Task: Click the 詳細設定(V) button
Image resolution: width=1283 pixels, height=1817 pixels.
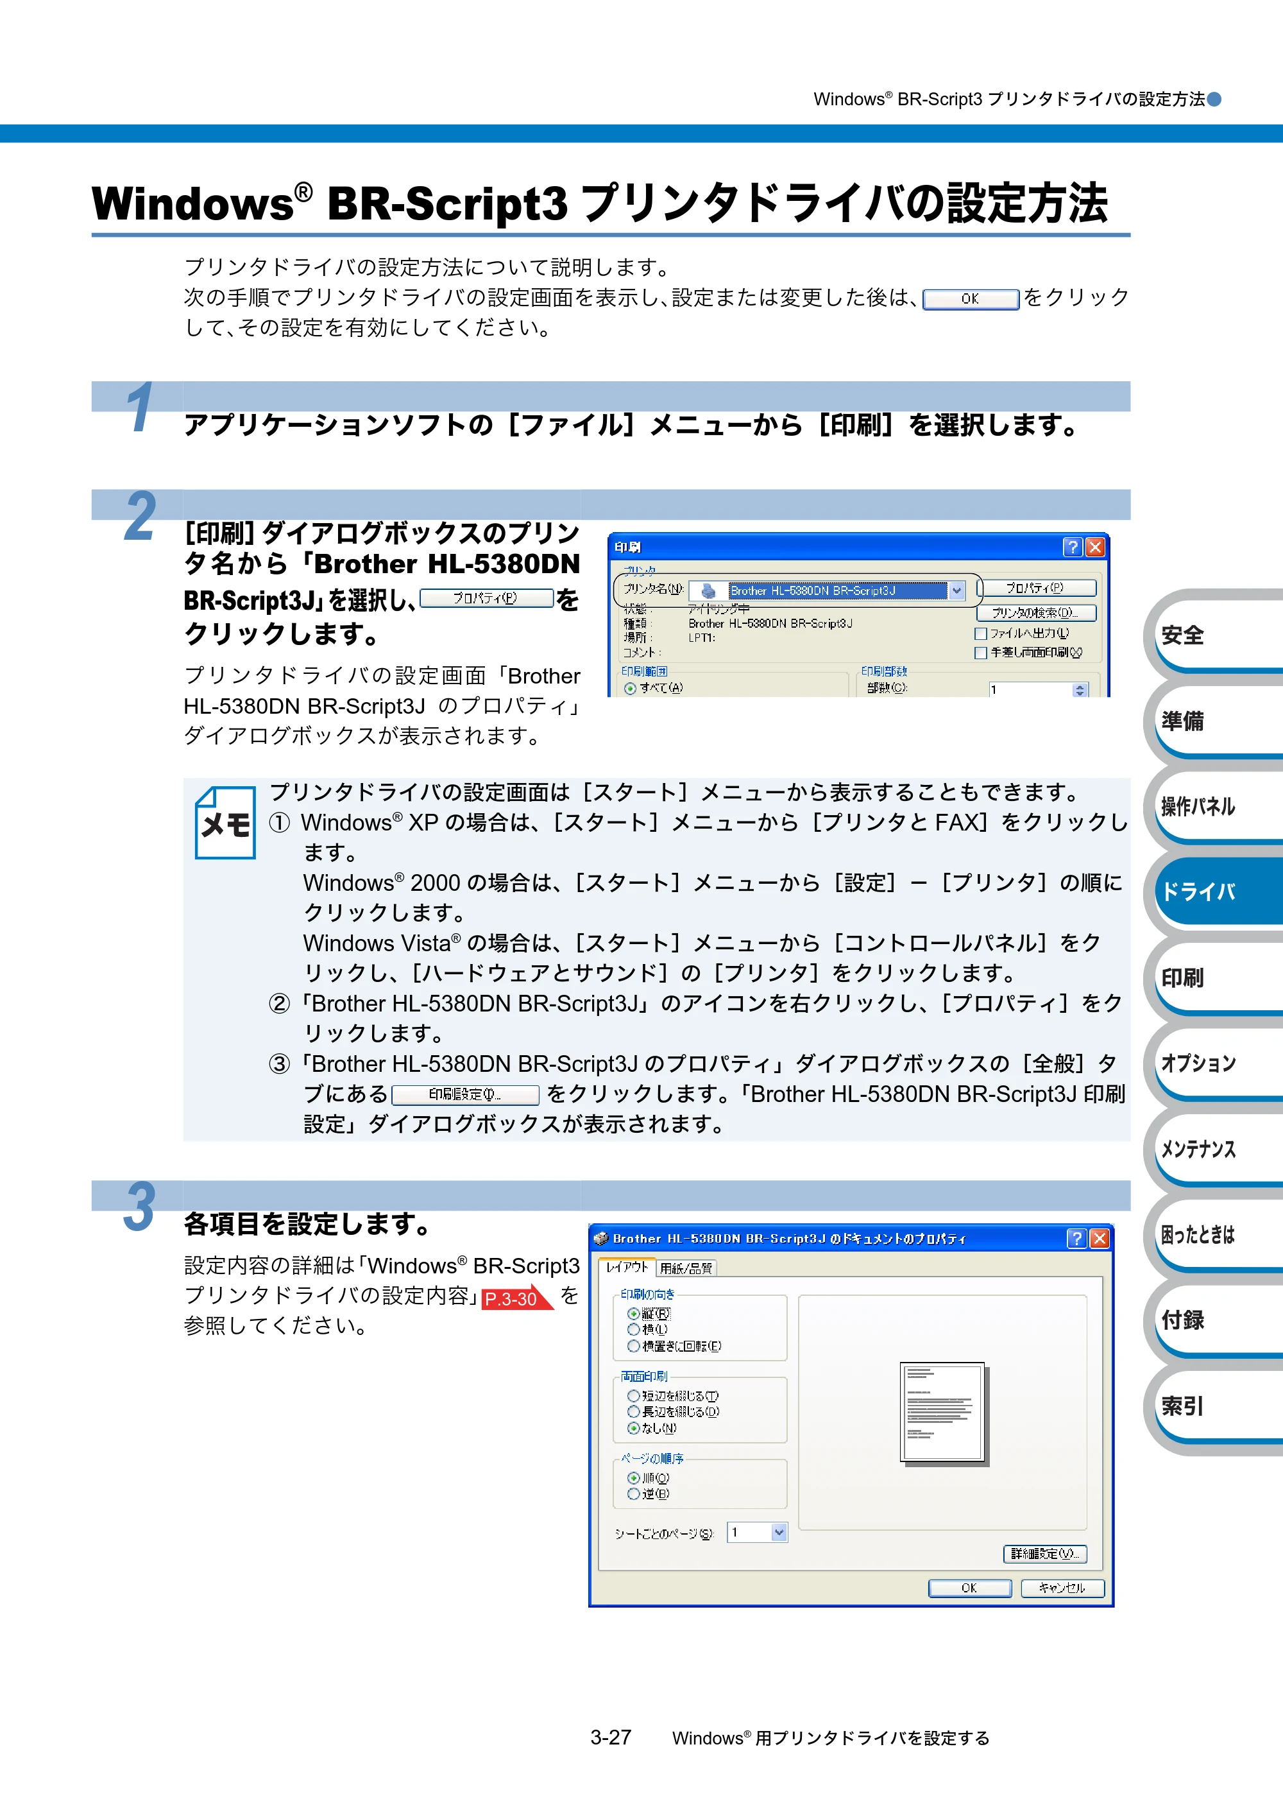Action: [x=1045, y=1553]
